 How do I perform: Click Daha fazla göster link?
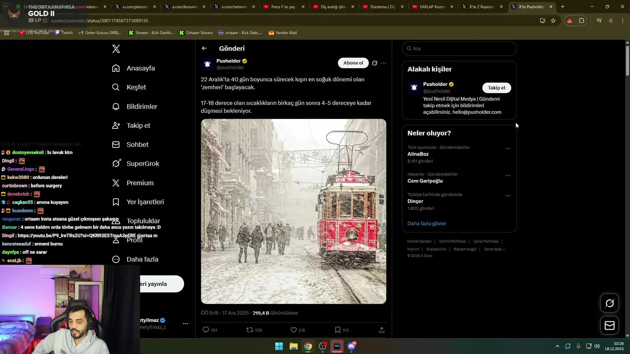(x=427, y=223)
